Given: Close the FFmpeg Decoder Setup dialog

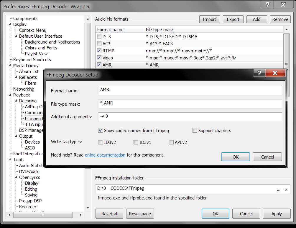Looking at the screenshot, I should [275, 73].
